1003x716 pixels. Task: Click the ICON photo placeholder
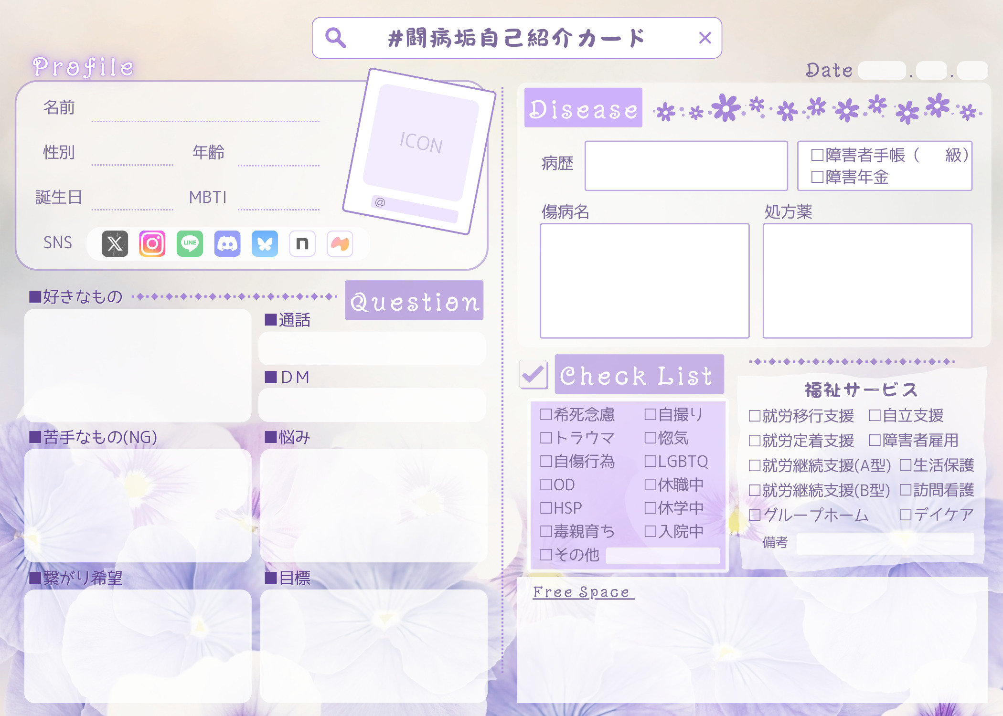420,143
